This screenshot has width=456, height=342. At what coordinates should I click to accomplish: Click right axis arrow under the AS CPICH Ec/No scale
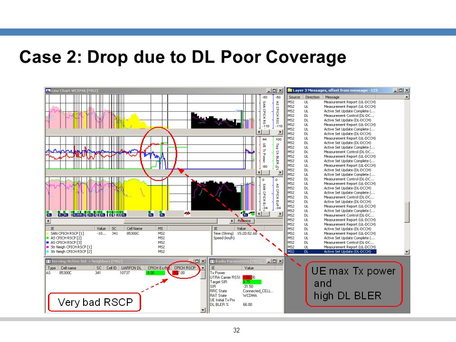[x=280, y=214]
